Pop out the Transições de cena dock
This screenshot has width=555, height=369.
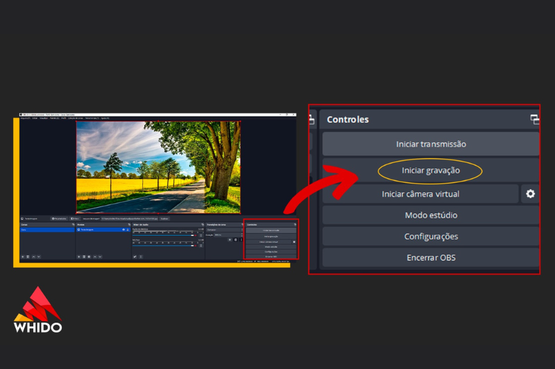242,224
